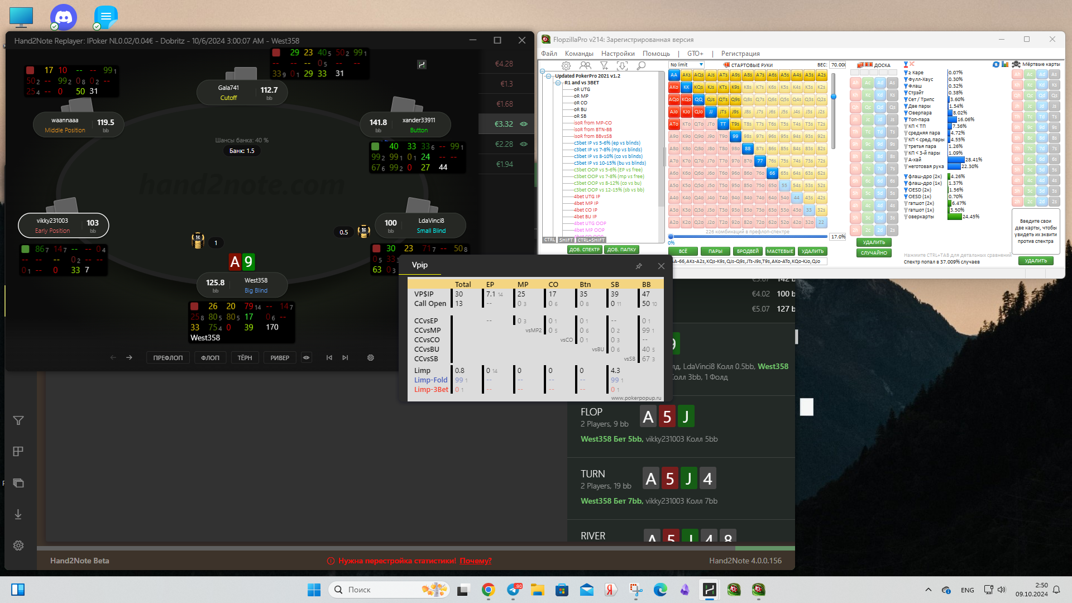Click the vertical weight slider handle
This screenshot has height=603, width=1072.
pyautogui.click(x=834, y=97)
